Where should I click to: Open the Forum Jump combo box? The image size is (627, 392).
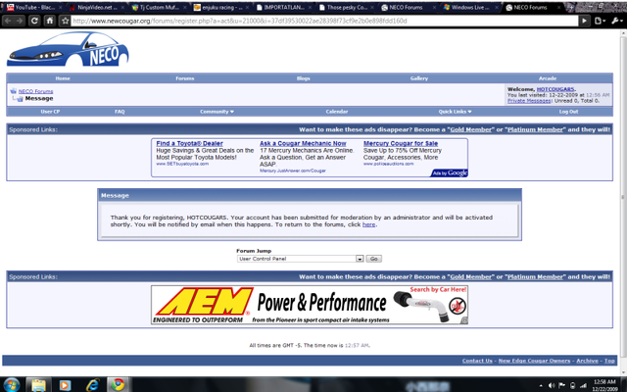pos(300,259)
